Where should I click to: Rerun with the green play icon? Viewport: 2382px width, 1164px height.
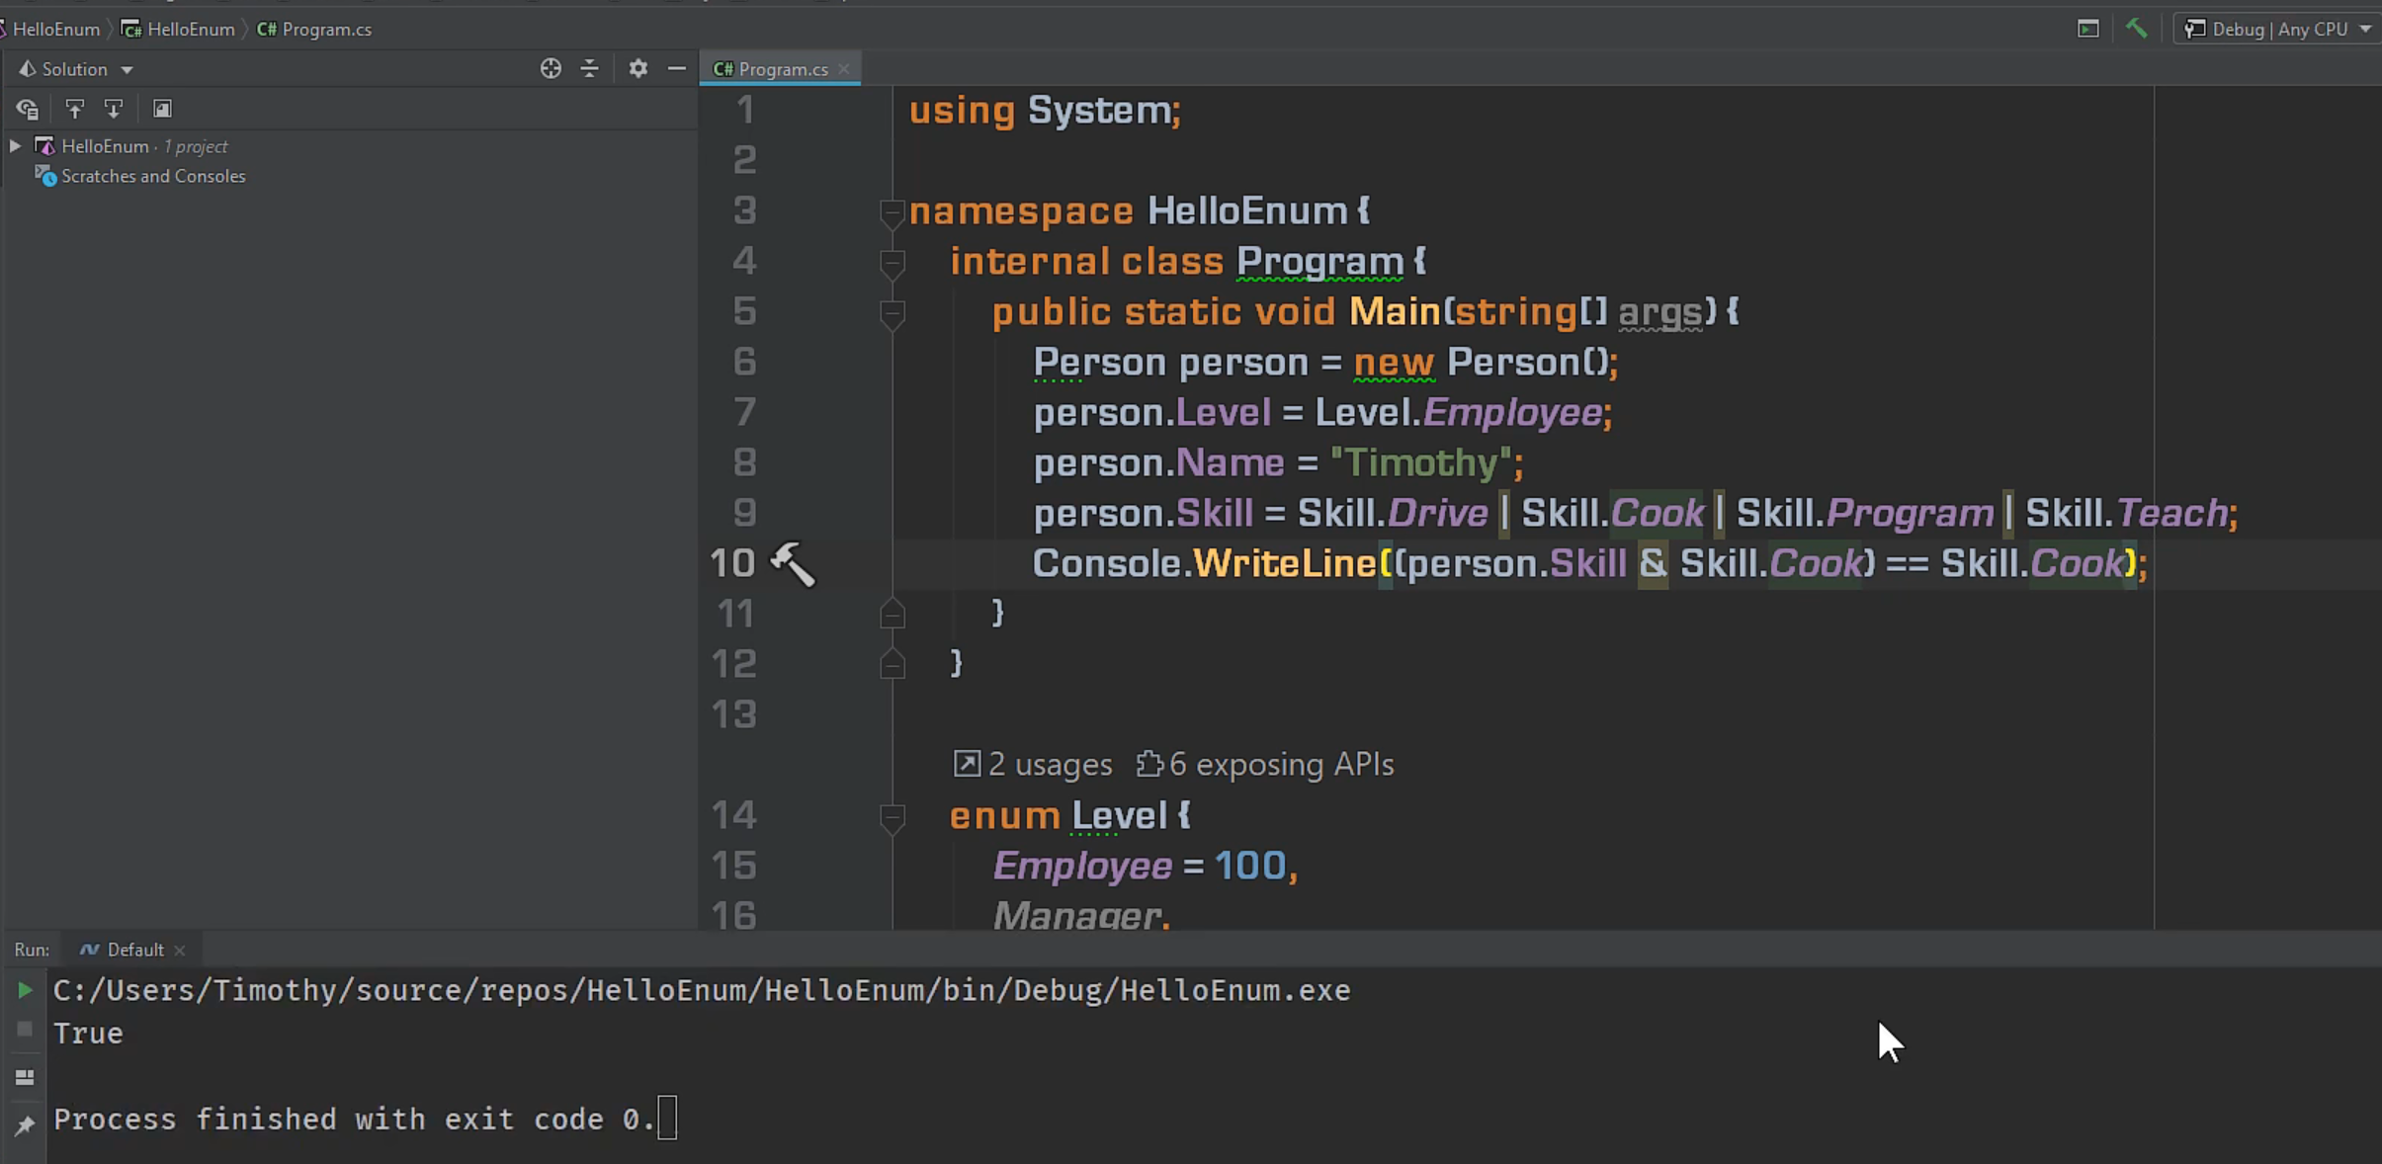[25, 990]
